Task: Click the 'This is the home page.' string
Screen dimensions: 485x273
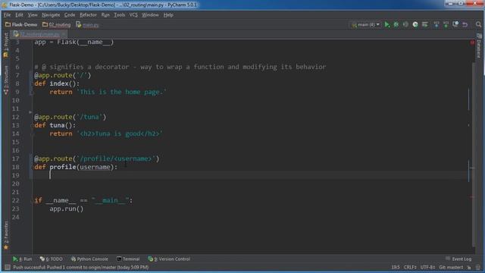Action: point(121,92)
